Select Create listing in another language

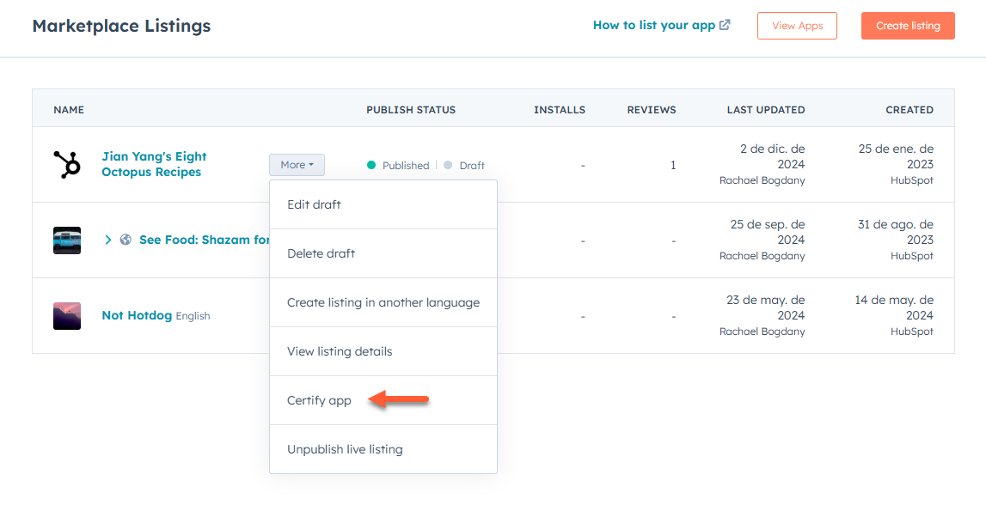point(383,302)
